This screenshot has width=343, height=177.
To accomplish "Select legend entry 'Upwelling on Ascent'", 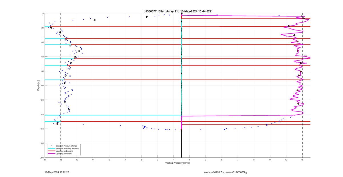I will (63, 154).
